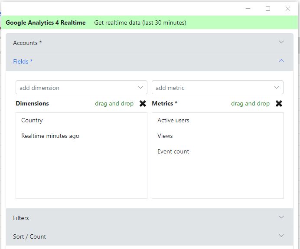Screen dimensions: 300x249
Task: Close the dialog window
Action: coord(288,9)
